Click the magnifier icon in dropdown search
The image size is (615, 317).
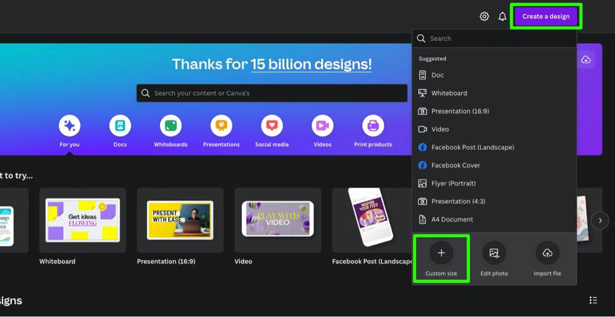click(x=421, y=39)
